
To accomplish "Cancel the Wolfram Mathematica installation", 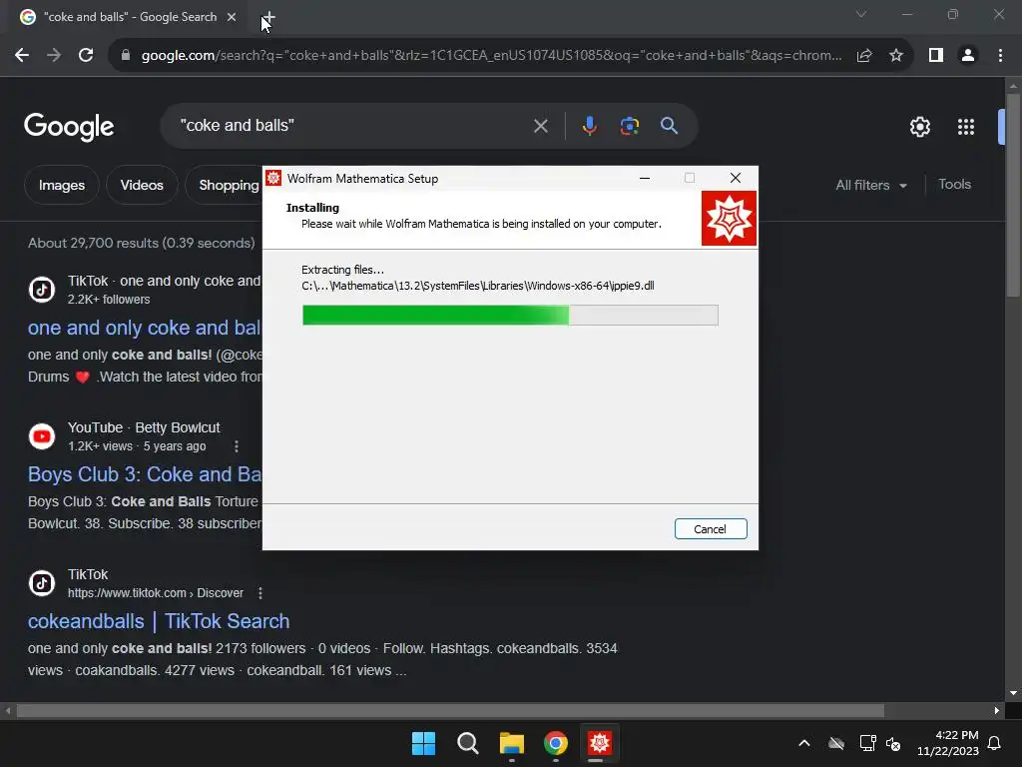I will click(x=711, y=529).
